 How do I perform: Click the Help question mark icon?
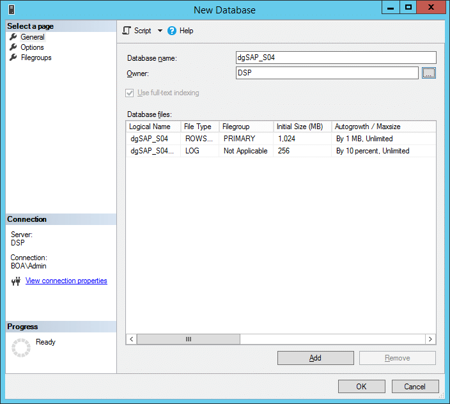coord(172,31)
